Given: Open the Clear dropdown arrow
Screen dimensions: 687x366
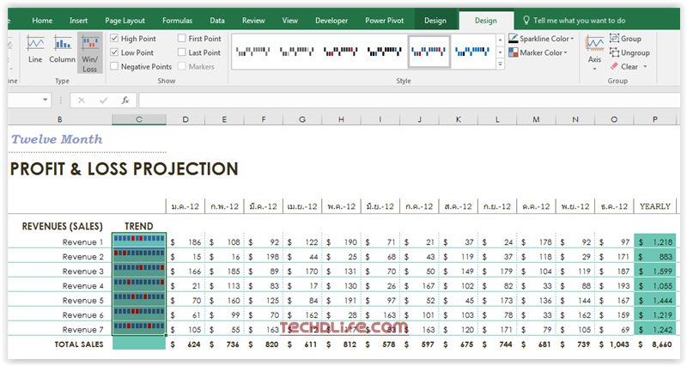Looking at the screenshot, I should pyautogui.click(x=645, y=67).
